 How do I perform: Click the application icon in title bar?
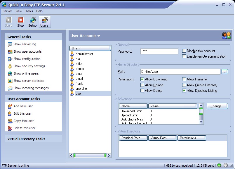[4, 5]
